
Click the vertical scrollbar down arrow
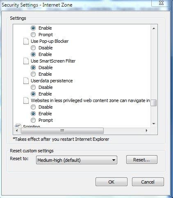tap(154, 124)
